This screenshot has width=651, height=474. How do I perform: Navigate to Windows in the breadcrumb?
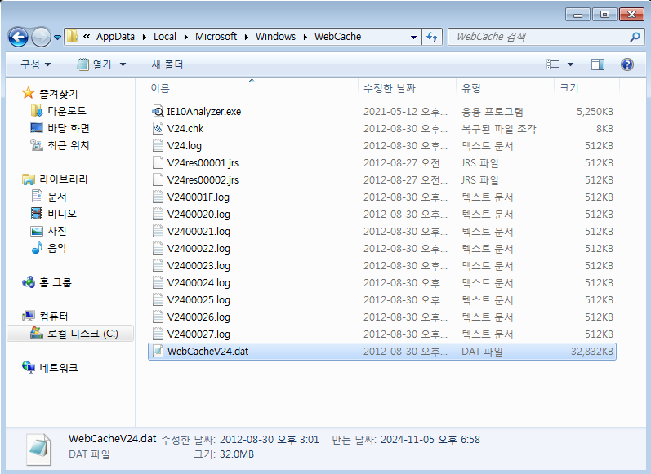tap(275, 37)
